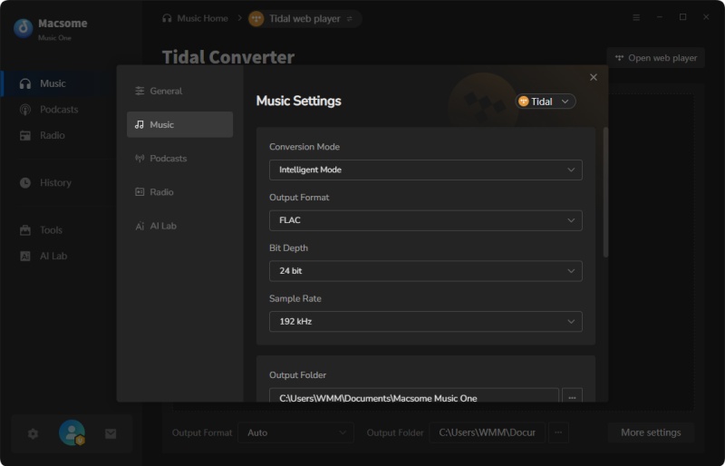Expand Sample Rate 192 kHz dropdown
Viewport: 725px width, 466px height.
tap(425, 321)
